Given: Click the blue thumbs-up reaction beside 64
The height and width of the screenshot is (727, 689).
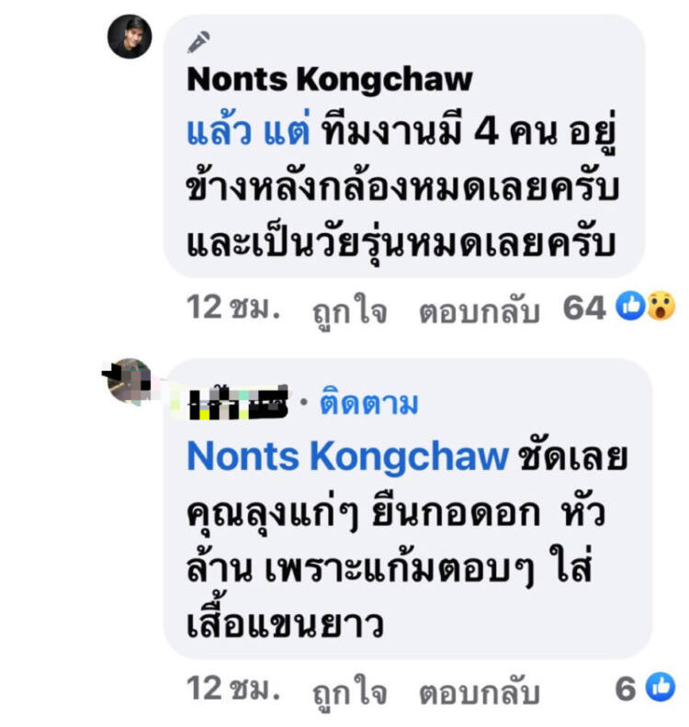Looking at the screenshot, I should click(630, 306).
